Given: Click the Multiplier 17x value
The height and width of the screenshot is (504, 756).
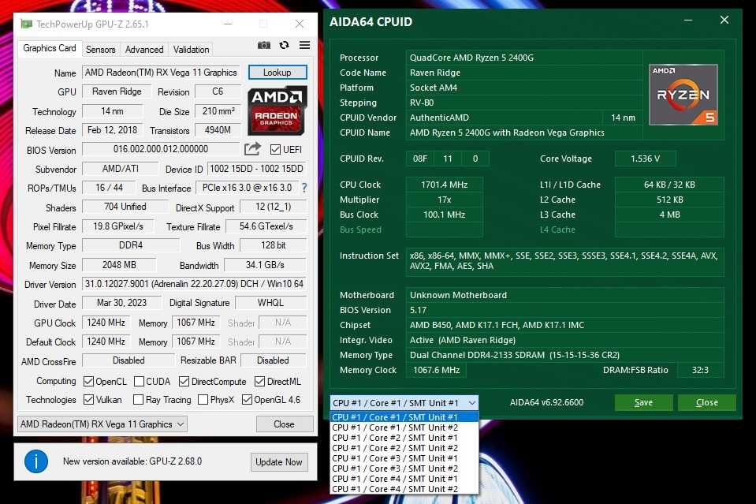Looking at the screenshot, I should 444,200.
